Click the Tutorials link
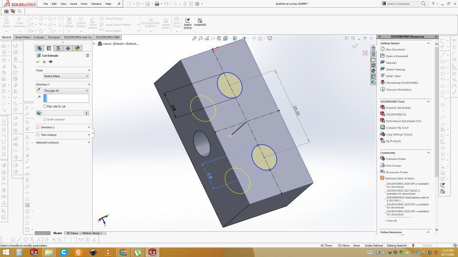The image size is (458, 257). (x=391, y=63)
